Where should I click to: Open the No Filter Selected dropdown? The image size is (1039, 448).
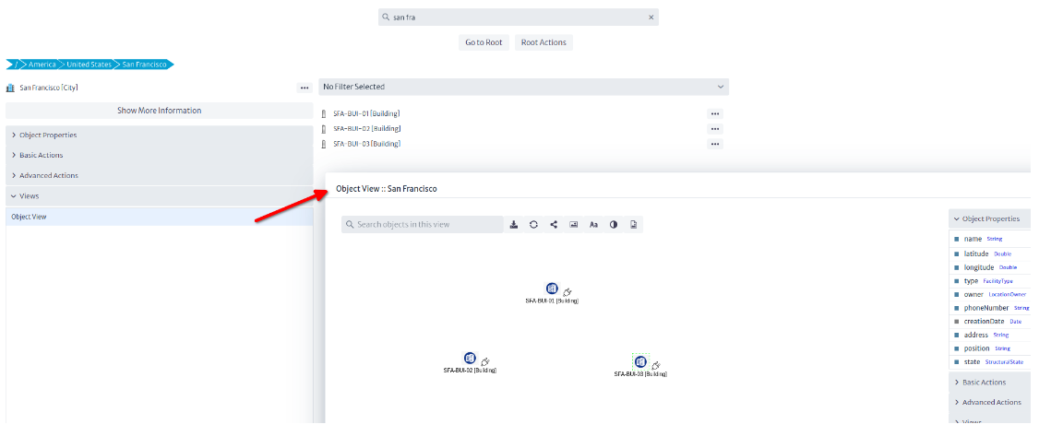(x=523, y=87)
